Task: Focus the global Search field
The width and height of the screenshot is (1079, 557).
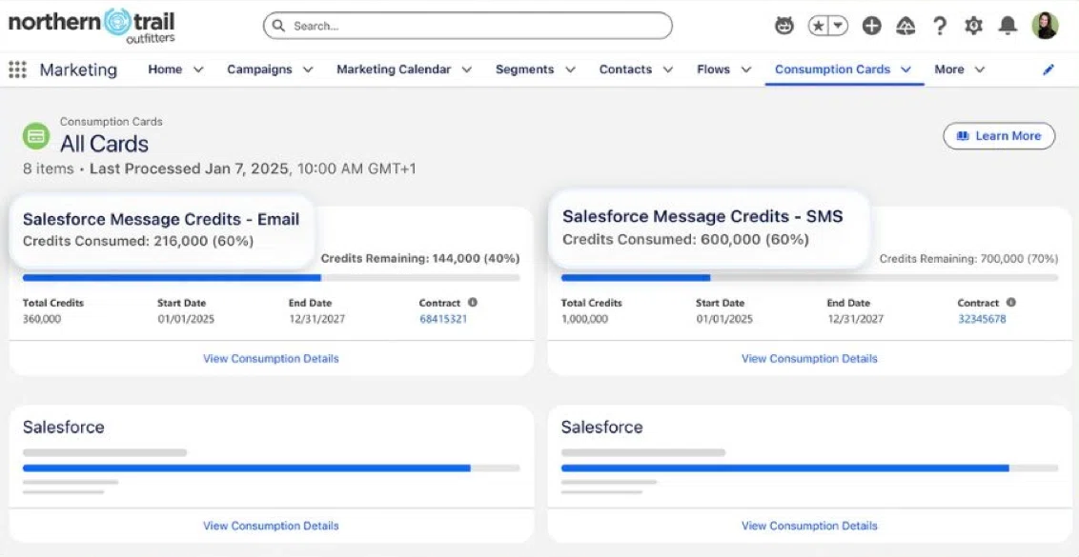Action: coord(468,26)
